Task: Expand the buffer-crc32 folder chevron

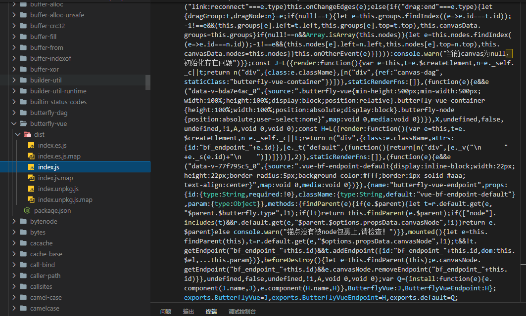Action: [x=14, y=26]
